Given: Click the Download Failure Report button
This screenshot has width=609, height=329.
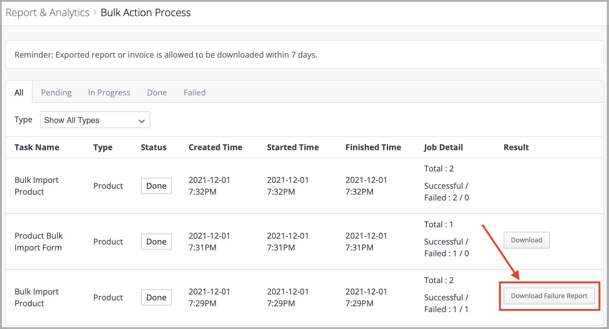Looking at the screenshot, I should tap(549, 296).
